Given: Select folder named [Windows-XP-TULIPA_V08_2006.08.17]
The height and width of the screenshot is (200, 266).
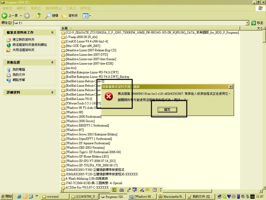Looking at the screenshot, I should pyautogui.click(x=92, y=165).
